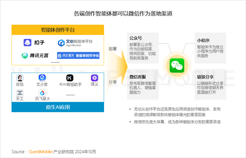The width and height of the screenshot is (246, 158).
Task: Click the 分享 arrow label
Action: coord(113,82)
